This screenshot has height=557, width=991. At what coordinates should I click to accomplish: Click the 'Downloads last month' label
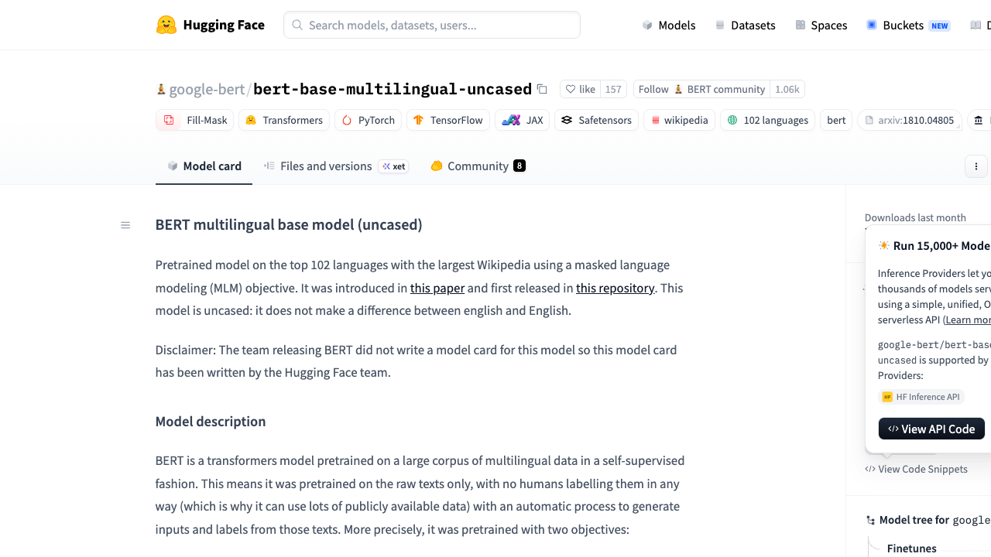(915, 218)
